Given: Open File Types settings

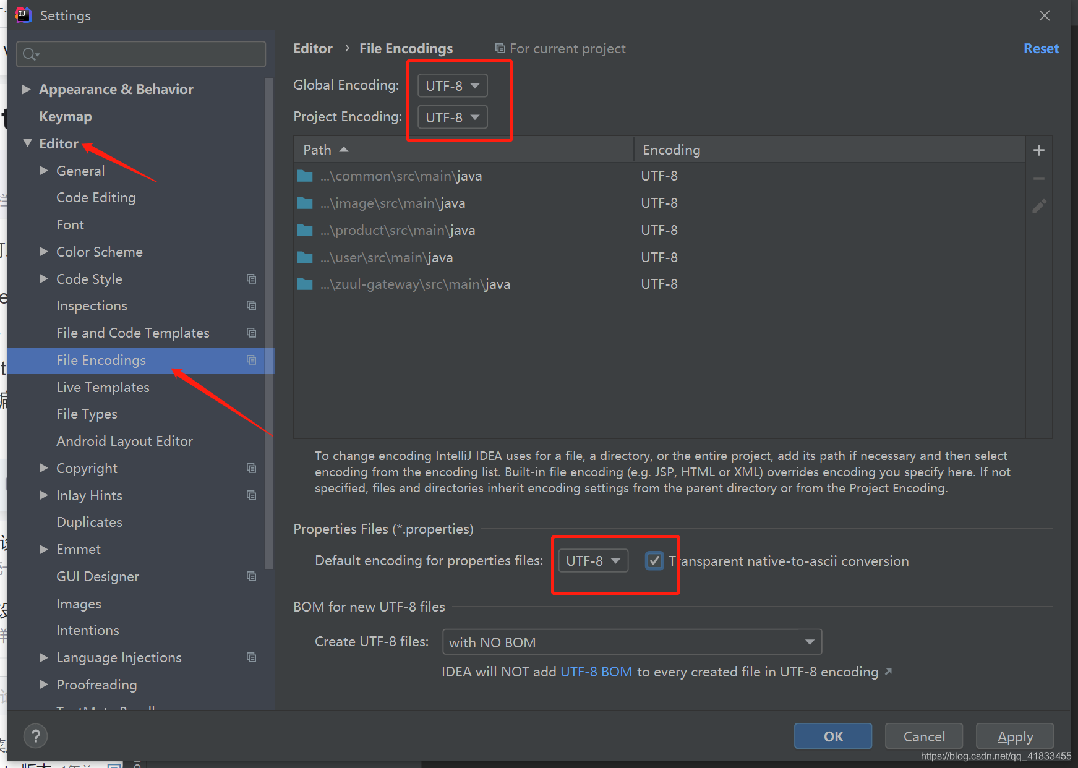Looking at the screenshot, I should tap(87, 414).
